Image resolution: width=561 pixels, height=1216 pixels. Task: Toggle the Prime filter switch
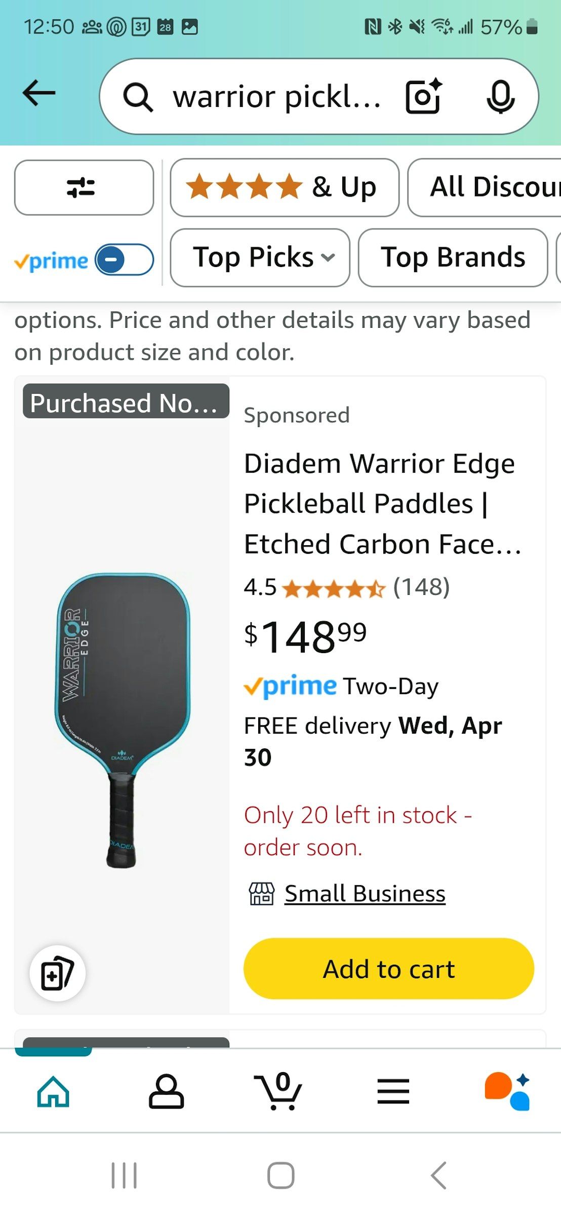click(125, 260)
